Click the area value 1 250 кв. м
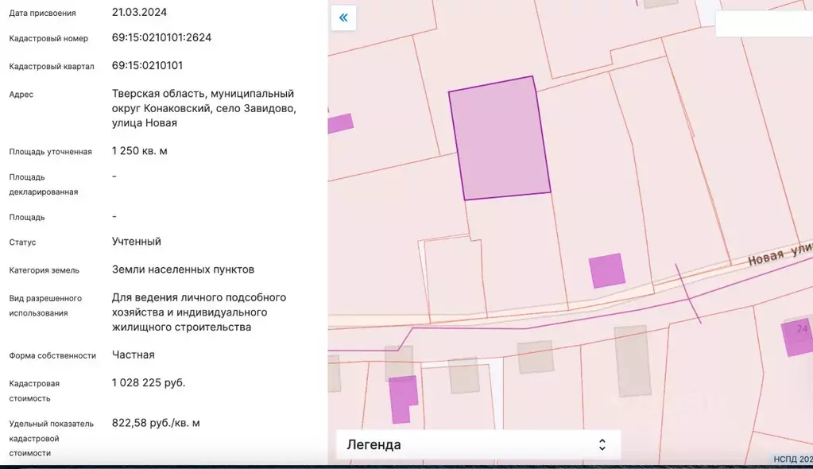Image resolution: width=813 pixels, height=469 pixels. 140,151
